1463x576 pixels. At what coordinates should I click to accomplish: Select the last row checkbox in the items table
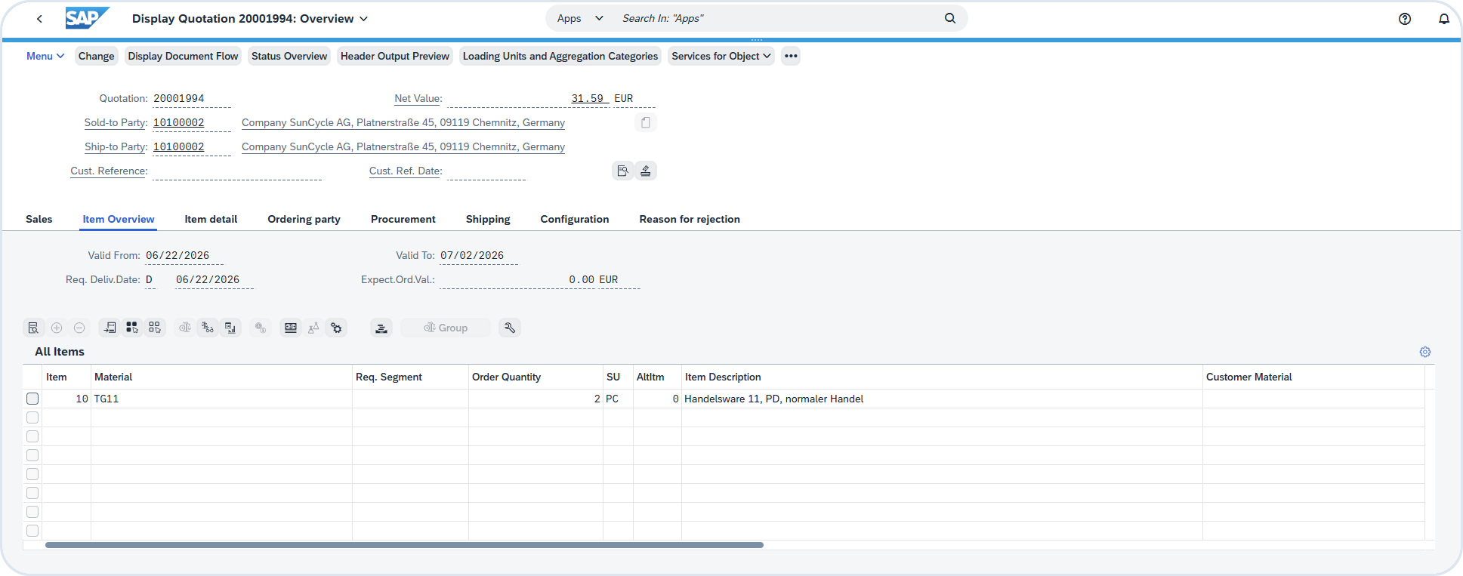32,531
